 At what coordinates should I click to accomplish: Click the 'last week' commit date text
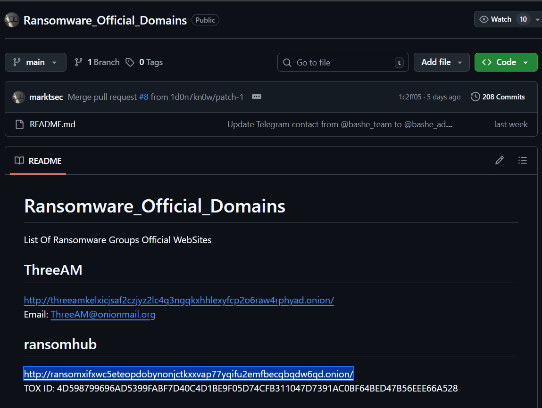tap(510, 124)
